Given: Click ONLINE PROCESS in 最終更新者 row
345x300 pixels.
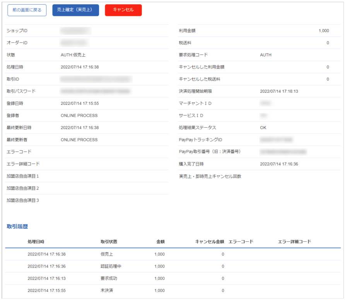Looking at the screenshot, I should [x=79, y=140].
